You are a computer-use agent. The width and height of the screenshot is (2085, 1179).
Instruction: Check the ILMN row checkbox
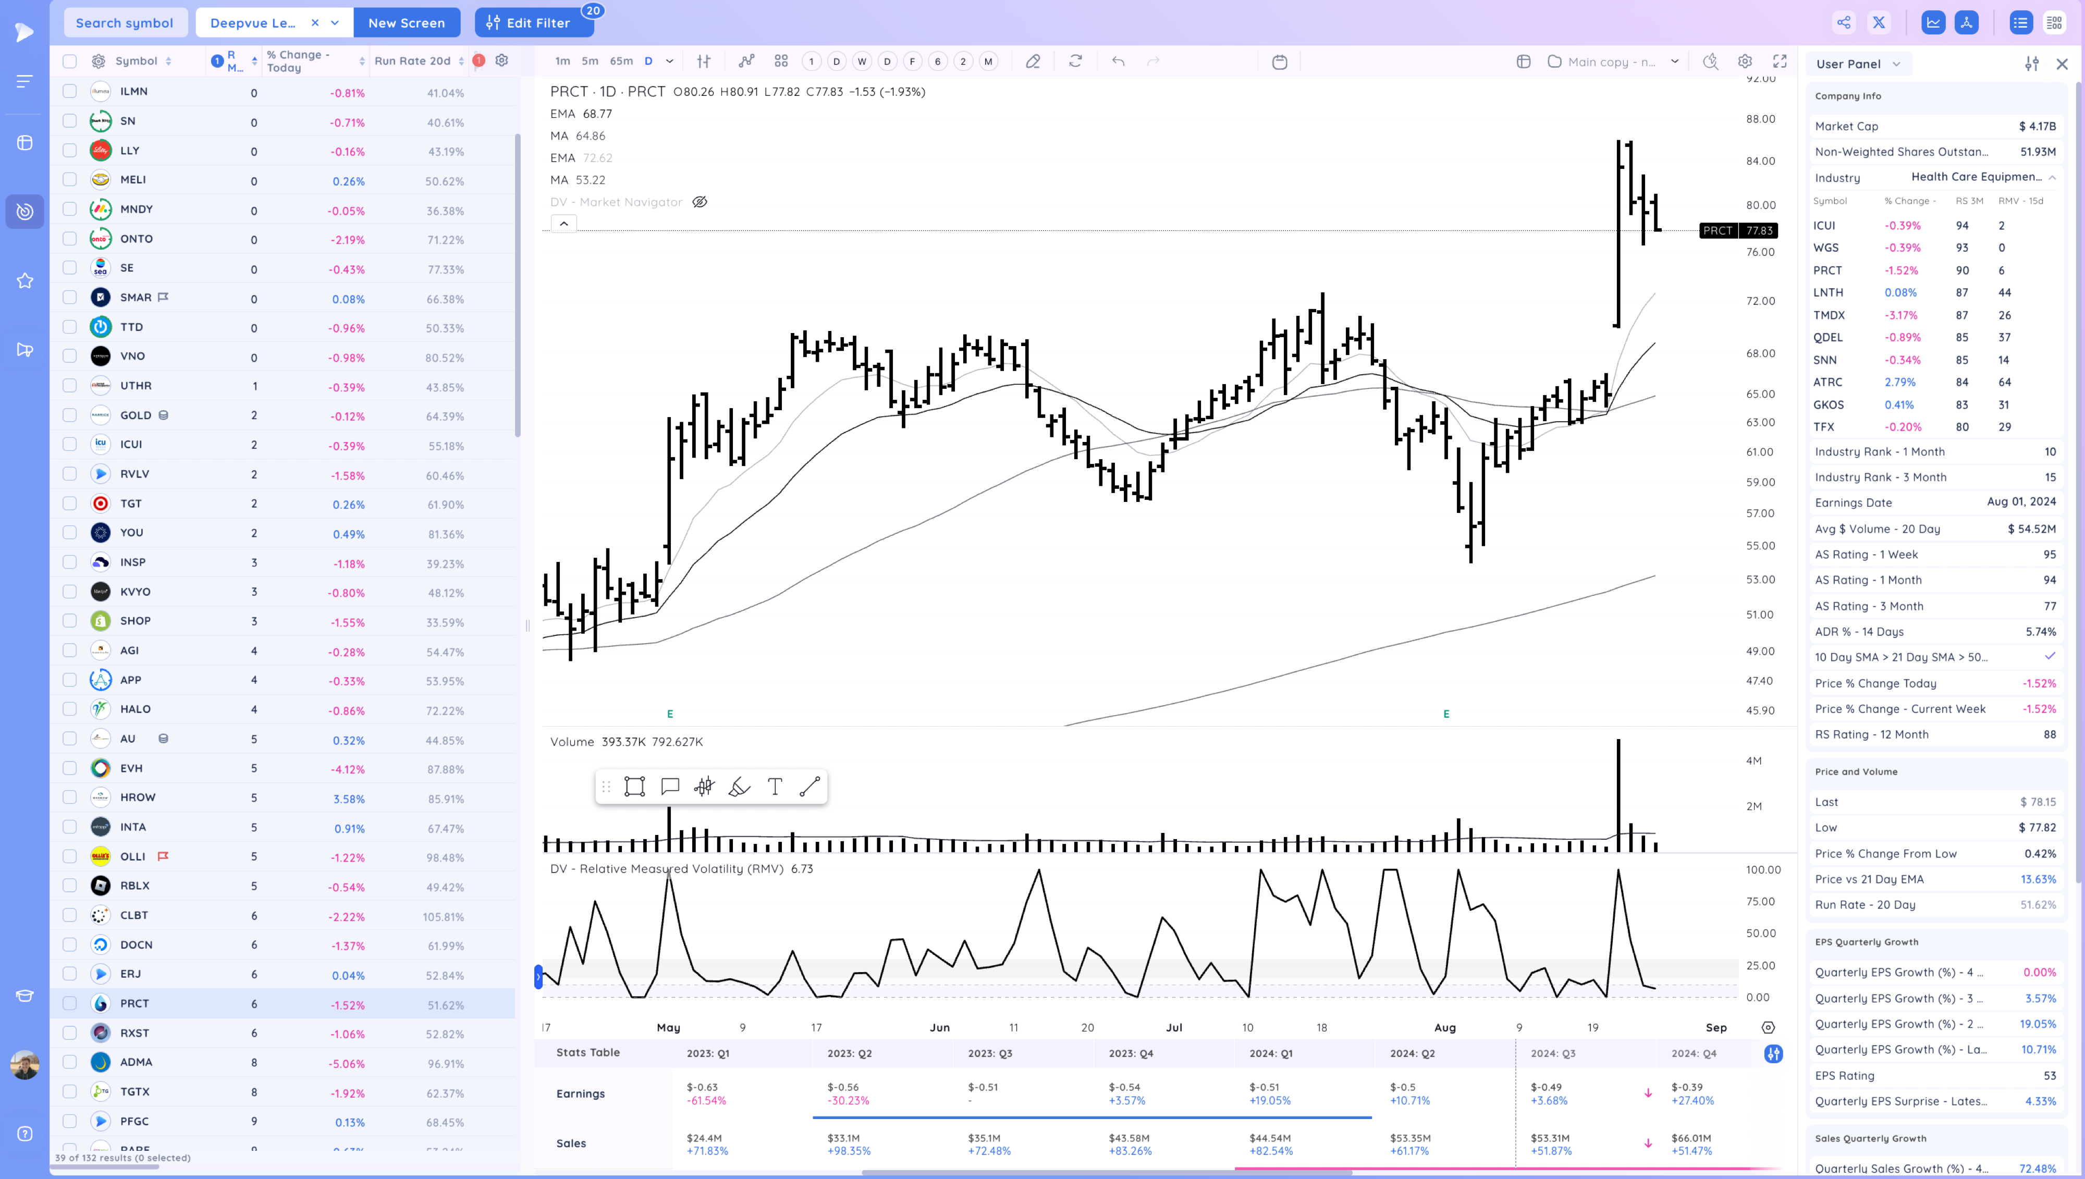[x=70, y=92]
